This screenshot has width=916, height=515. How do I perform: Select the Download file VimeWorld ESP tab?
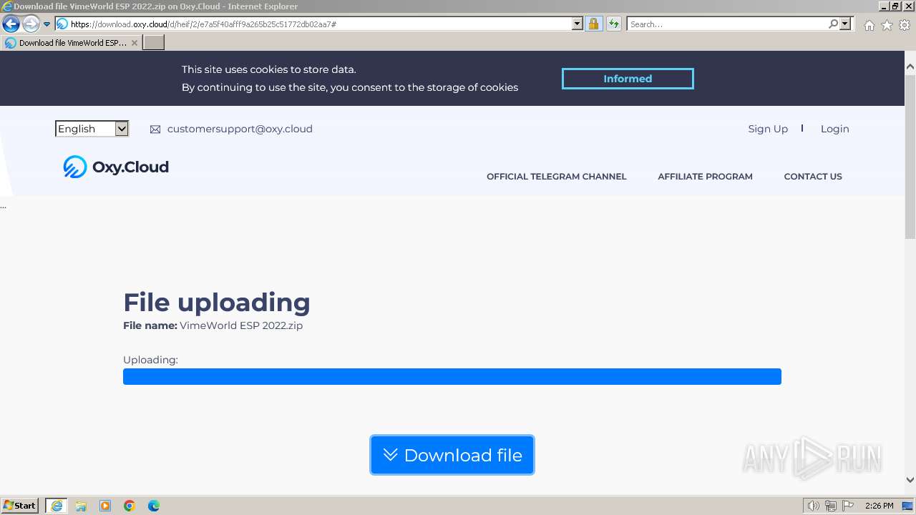(x=72, y=43)
